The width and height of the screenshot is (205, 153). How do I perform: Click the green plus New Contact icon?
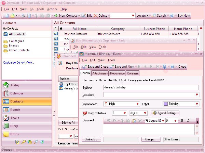pyautogui.click(x=56, y=16)
